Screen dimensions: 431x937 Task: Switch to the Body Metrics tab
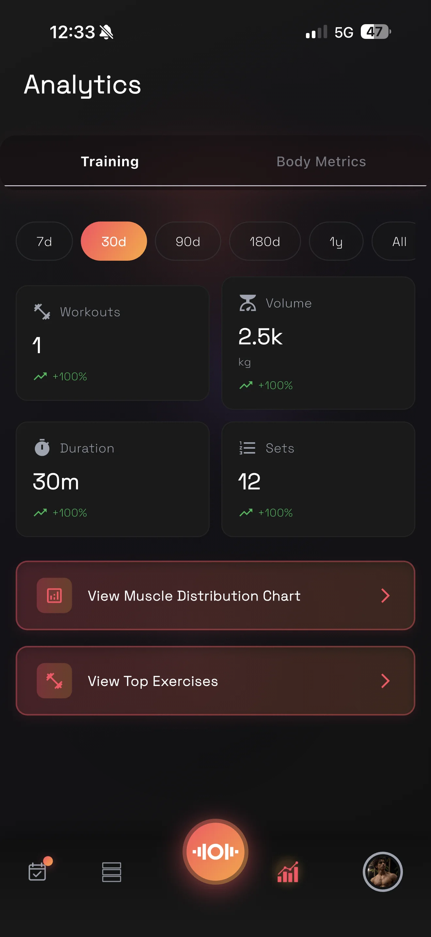pyautogui.click(x=321, y=161)
